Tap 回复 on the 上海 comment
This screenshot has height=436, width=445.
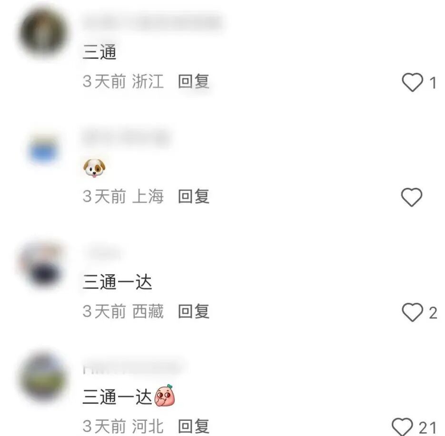(x=194, y=196)
